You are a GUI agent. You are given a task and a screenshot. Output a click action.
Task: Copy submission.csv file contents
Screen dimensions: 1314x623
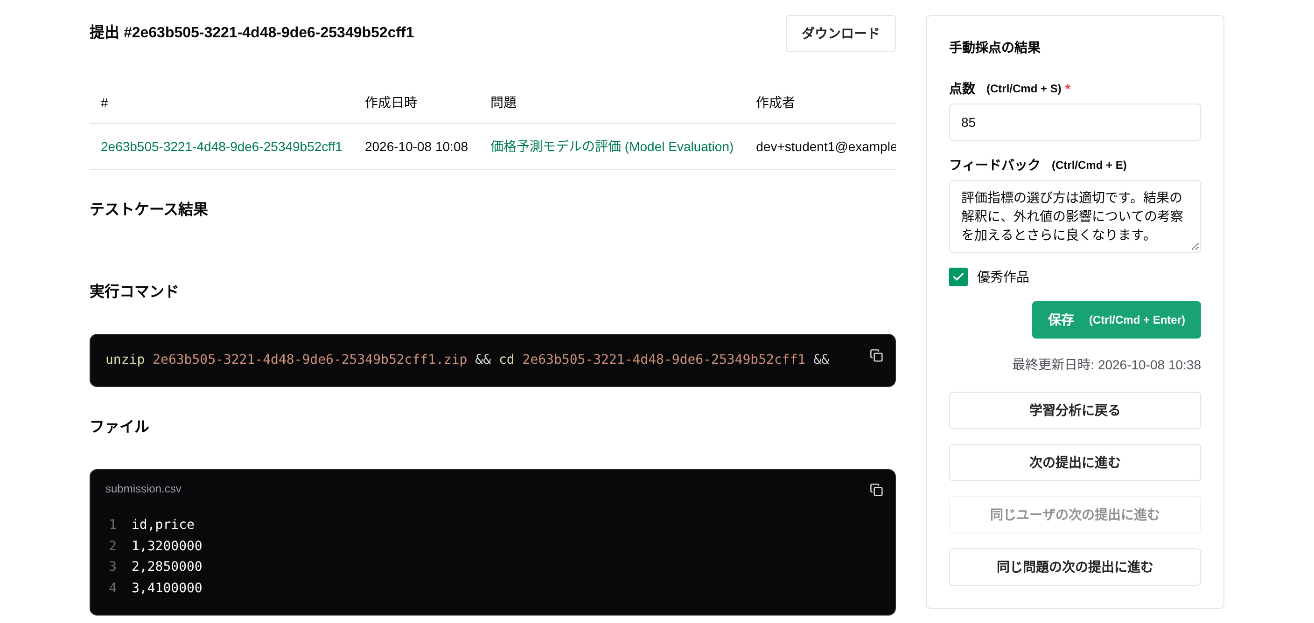point(876,490)
